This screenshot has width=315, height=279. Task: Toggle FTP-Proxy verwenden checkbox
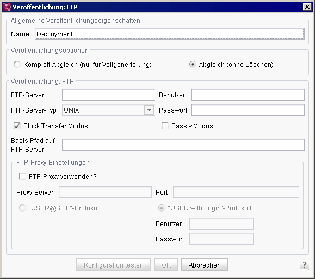click(x=22, y=176)
